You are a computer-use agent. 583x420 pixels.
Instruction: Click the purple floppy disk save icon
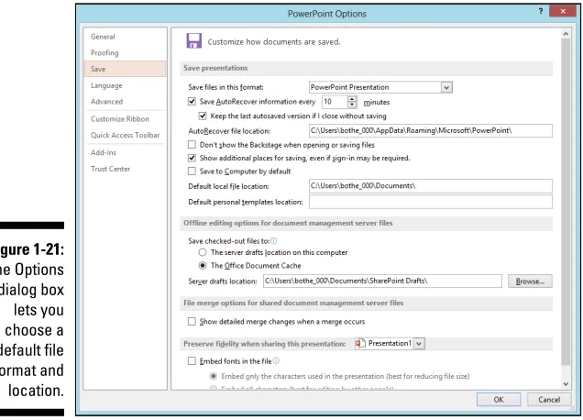193,41
